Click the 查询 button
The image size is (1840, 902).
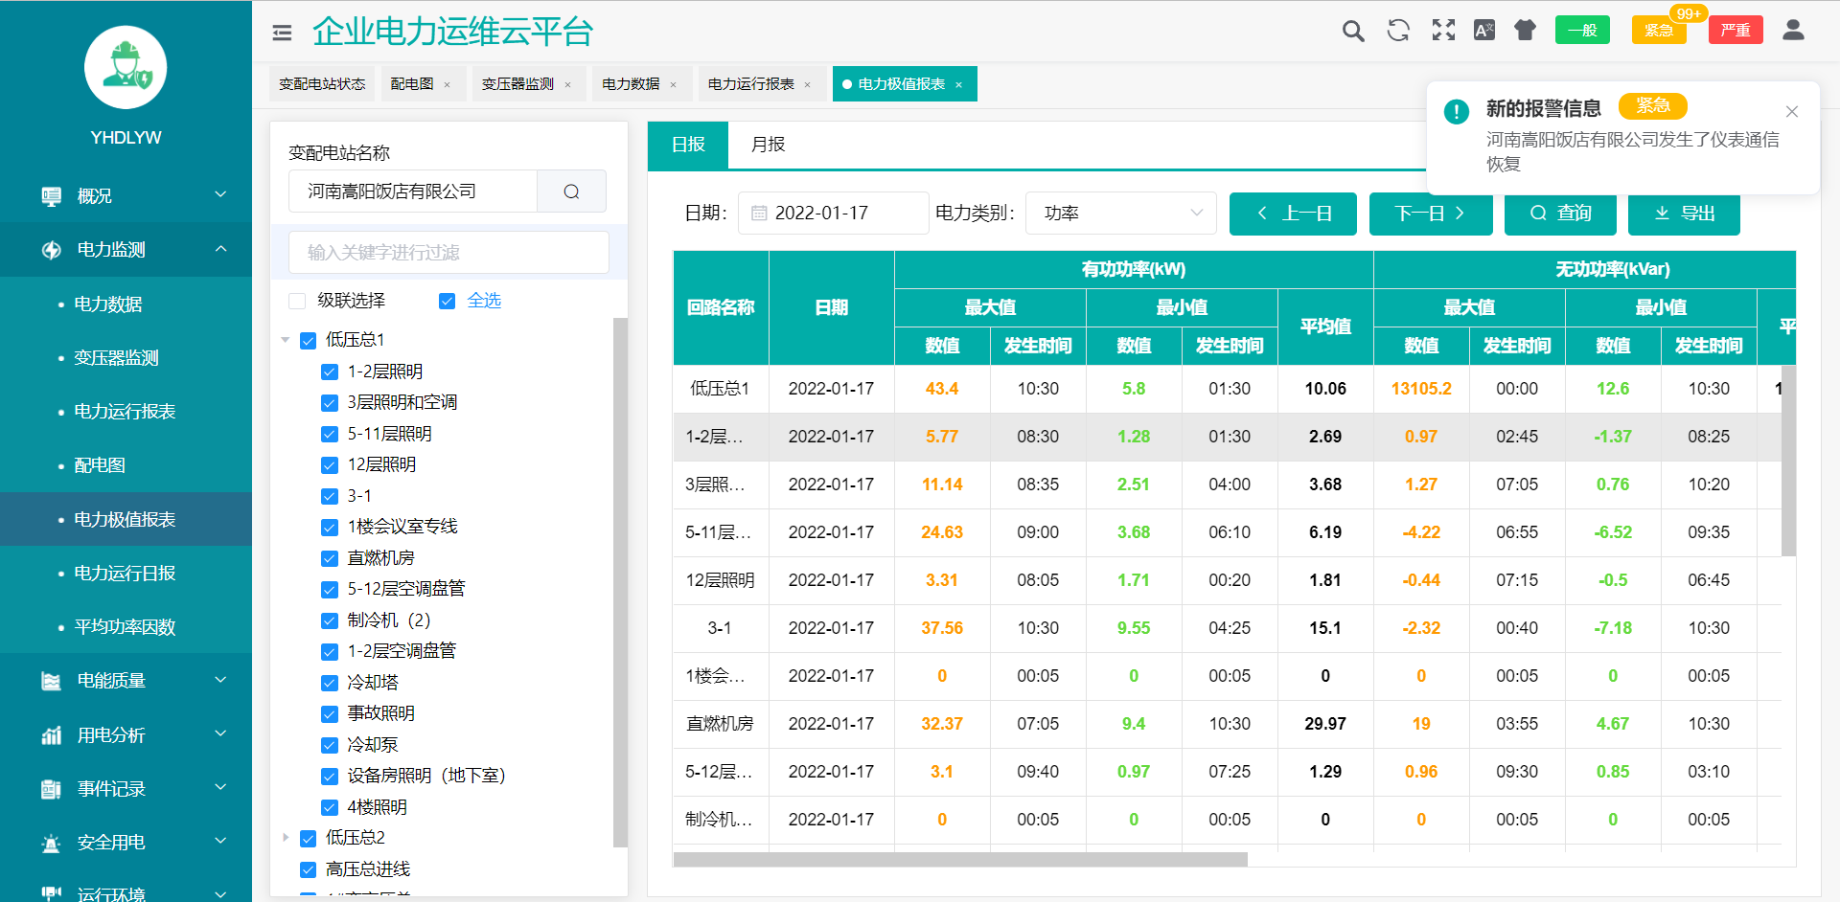point(1560,214)
